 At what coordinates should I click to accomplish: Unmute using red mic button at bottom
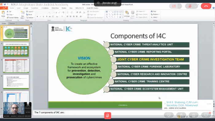(x=107, y=115)
